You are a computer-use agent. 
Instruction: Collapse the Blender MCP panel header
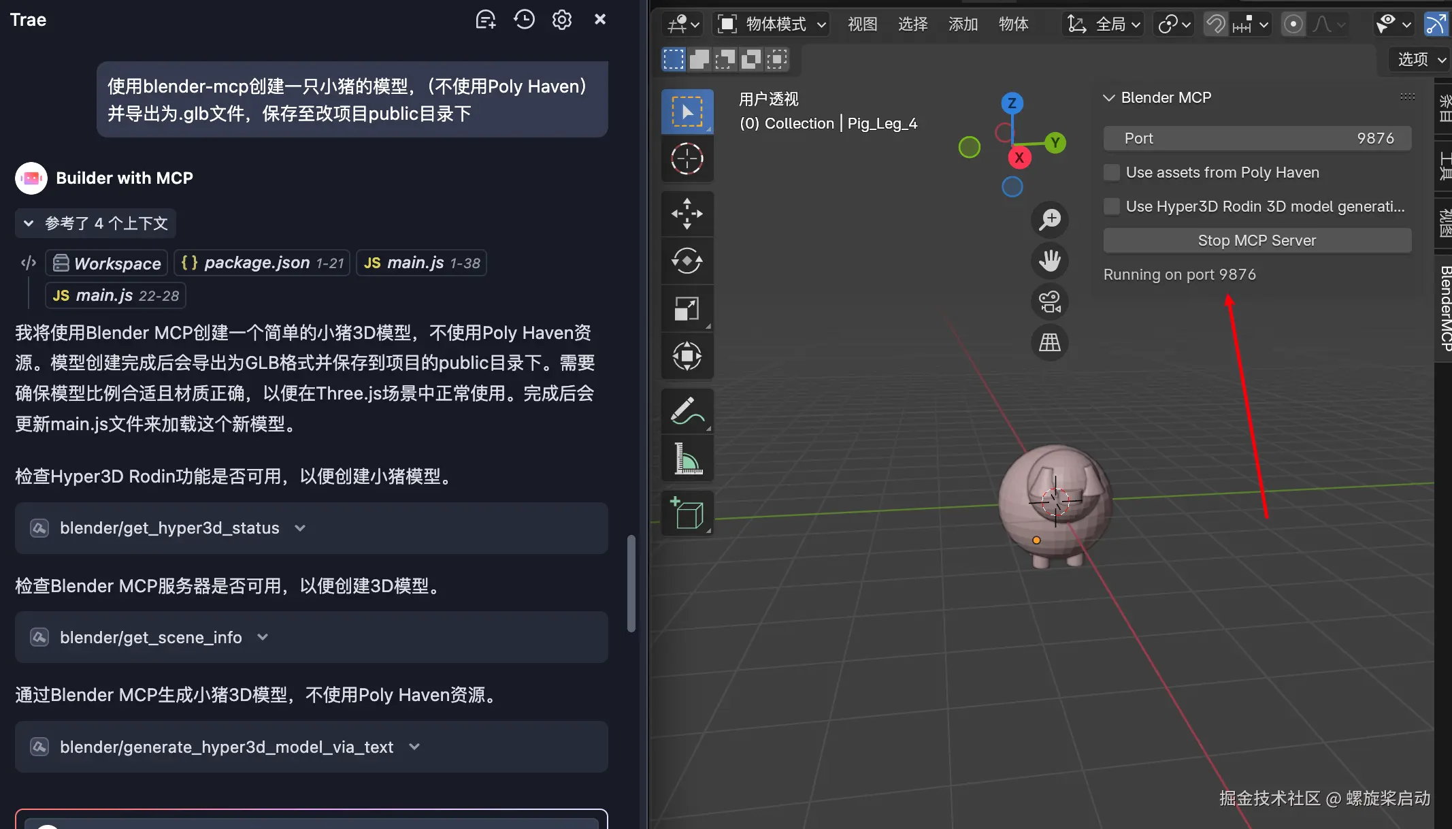click(x=1109, y=98)
